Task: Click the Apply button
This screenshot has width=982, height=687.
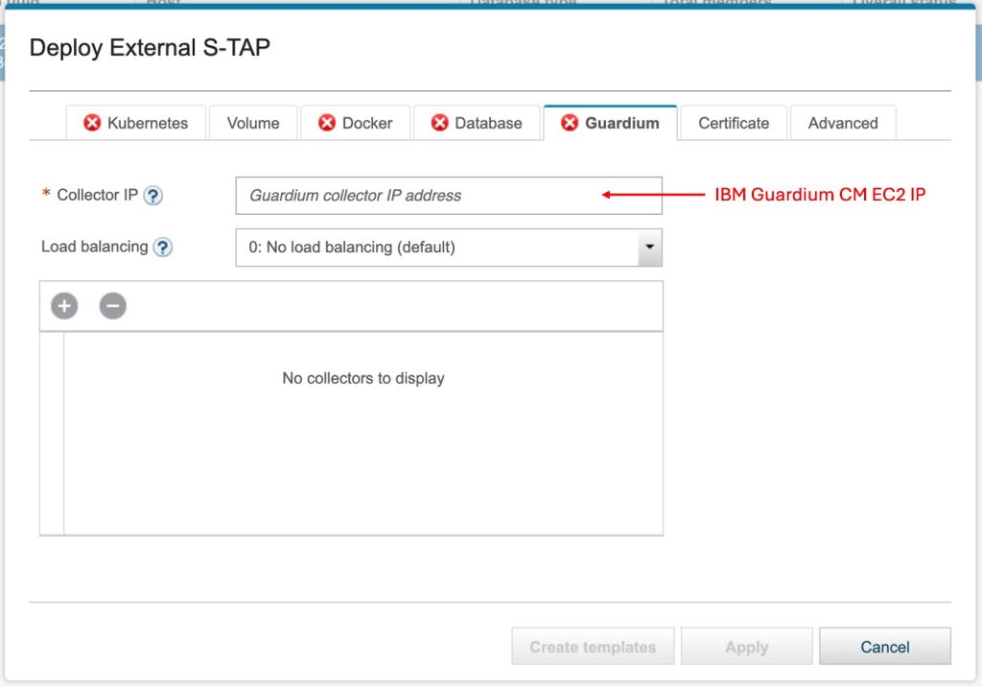Action: click(746, 647)
